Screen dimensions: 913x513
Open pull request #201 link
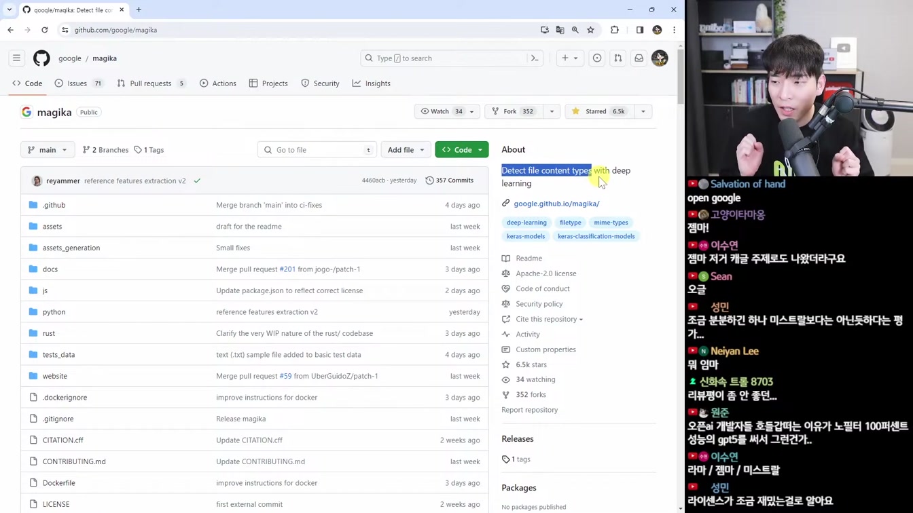(287, 269)
